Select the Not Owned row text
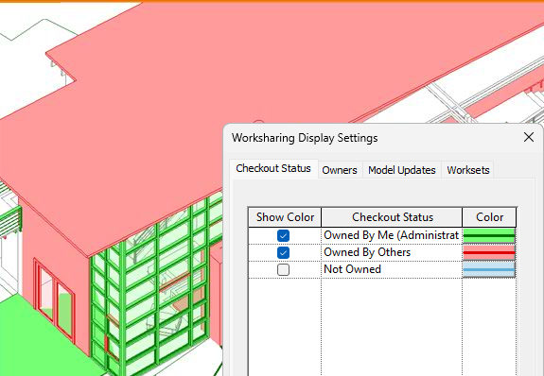Screen dimensions: 544x376 click(x=352, y=269)
